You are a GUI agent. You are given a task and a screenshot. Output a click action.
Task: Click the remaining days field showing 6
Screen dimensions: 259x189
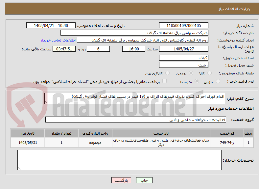pos(98,49)
